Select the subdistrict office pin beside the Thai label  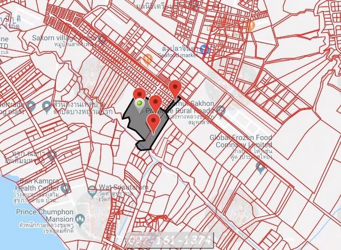pyautogui.click(x=46, y=106)
